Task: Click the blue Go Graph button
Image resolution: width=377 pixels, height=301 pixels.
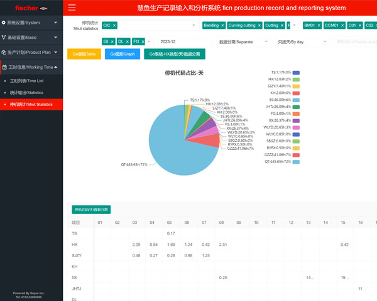Action: pos(122,55)
